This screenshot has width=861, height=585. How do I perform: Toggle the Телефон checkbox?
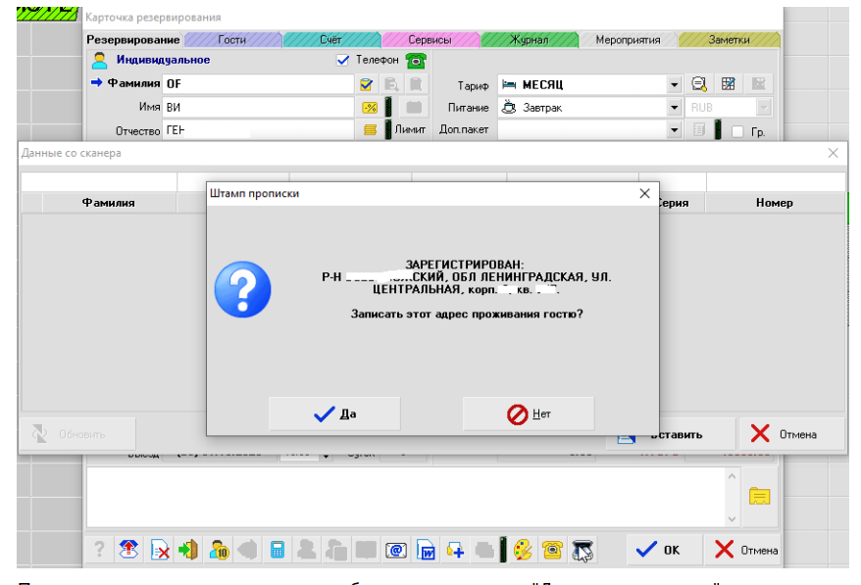342,60
